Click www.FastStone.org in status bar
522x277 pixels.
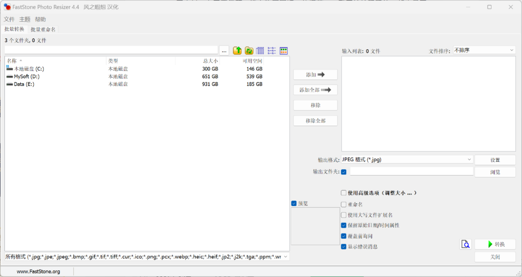(x=38, y=272)
